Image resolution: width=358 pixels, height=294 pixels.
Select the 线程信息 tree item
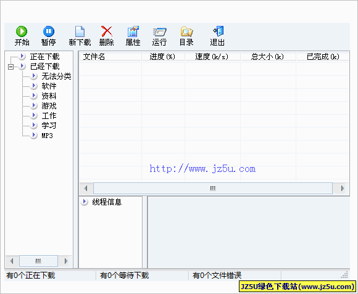(x=107, y=202)
